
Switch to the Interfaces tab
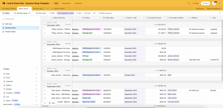coord(78,3)
